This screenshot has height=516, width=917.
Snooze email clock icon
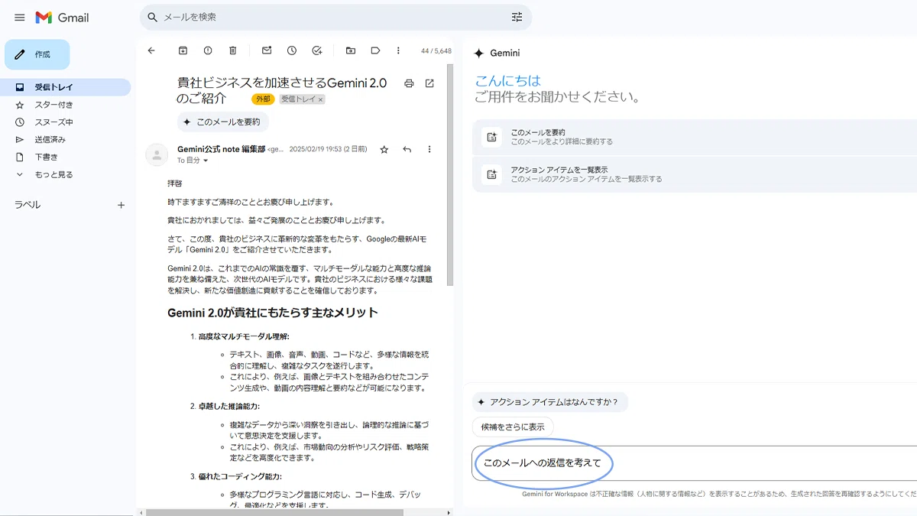[x=292, y=50]
